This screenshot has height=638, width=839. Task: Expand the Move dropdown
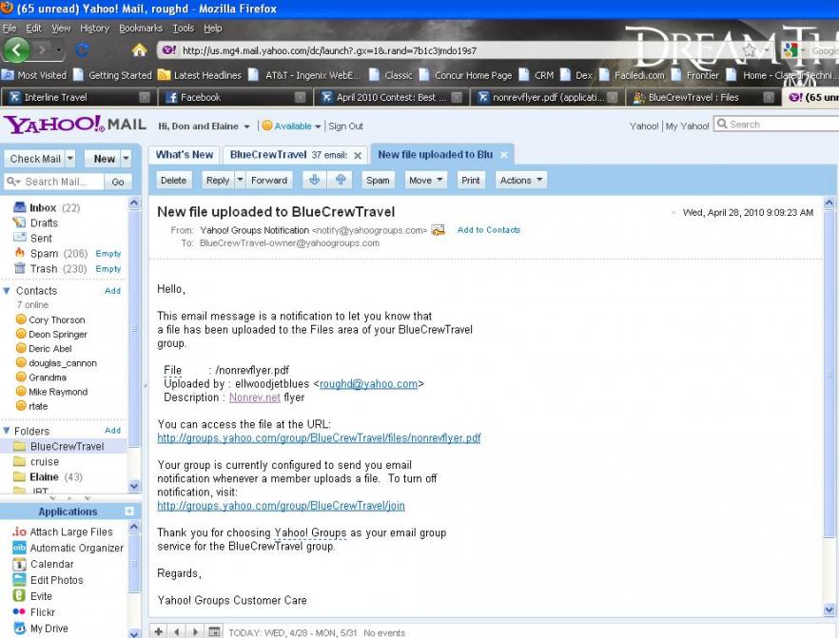(x=424, y=180)
